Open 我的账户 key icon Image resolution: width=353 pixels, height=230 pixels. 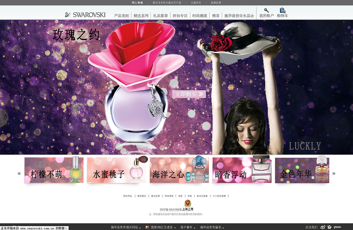[266, 10]
